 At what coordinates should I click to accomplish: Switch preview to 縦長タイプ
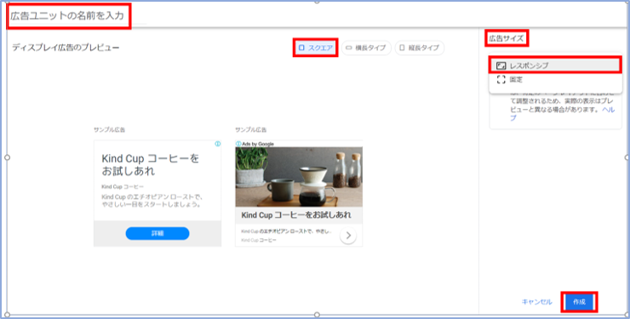[x=420, y=48]
